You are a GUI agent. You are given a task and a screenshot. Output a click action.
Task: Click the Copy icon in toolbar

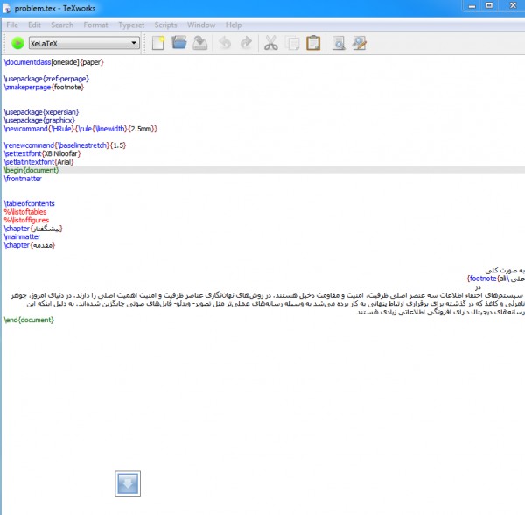point(291,43)
